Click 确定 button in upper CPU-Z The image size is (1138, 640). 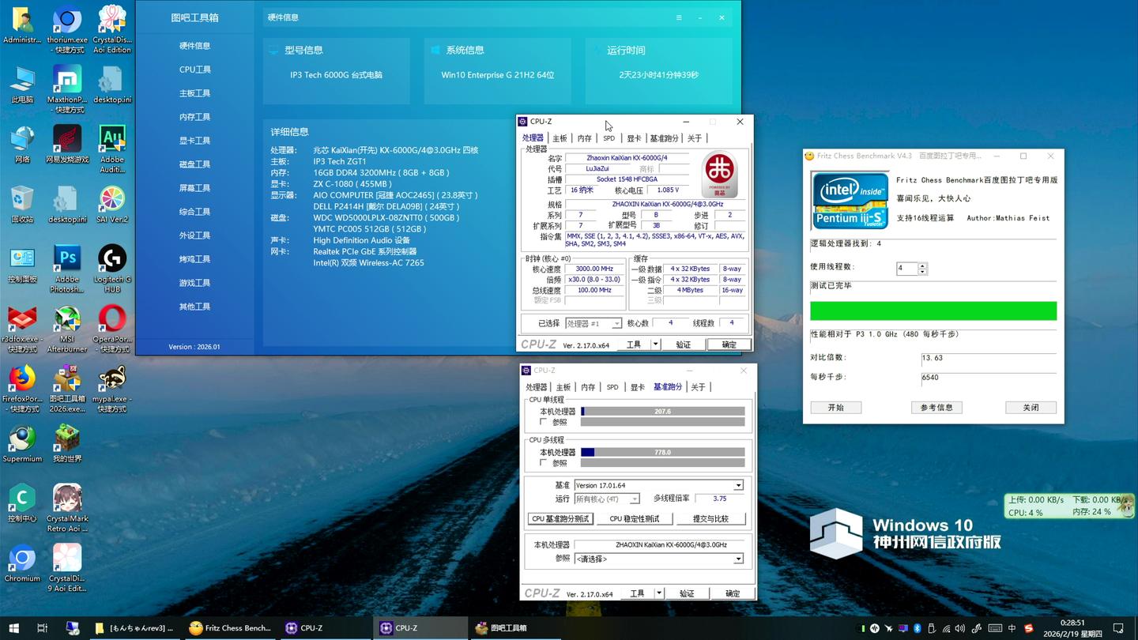(729, 344)
